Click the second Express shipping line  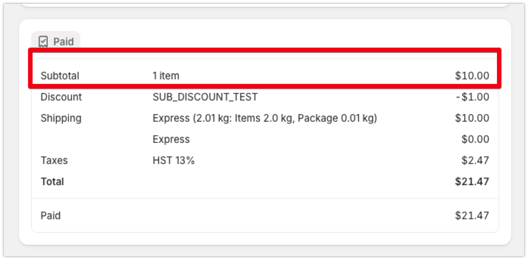[171, 139]
